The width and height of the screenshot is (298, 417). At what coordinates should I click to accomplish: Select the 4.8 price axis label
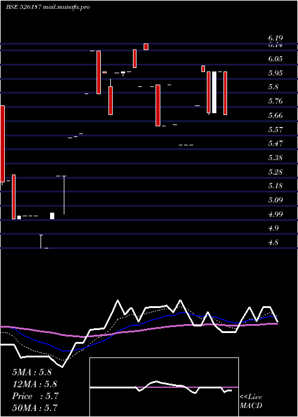(273, 242)
